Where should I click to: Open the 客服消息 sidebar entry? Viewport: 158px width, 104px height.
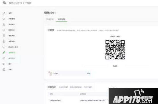pyautogui.click(x=11, y=41)
